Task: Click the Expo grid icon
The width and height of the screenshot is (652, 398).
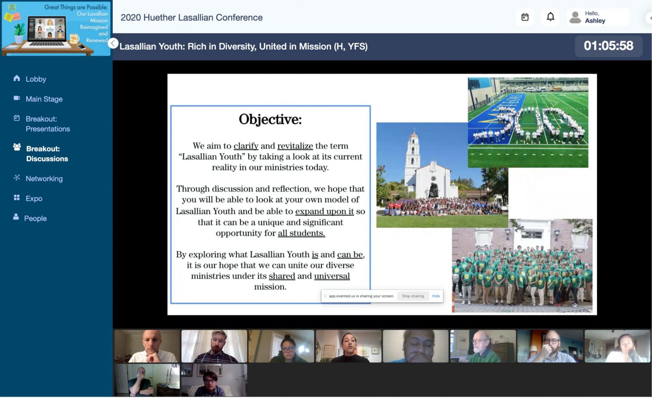Action: click(x=17, y=198)
